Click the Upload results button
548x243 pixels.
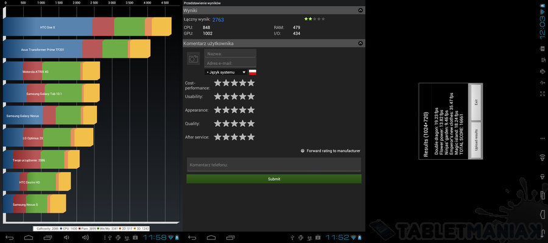(x=476, y=140)
